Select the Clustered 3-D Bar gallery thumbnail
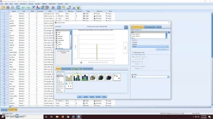 101,77
